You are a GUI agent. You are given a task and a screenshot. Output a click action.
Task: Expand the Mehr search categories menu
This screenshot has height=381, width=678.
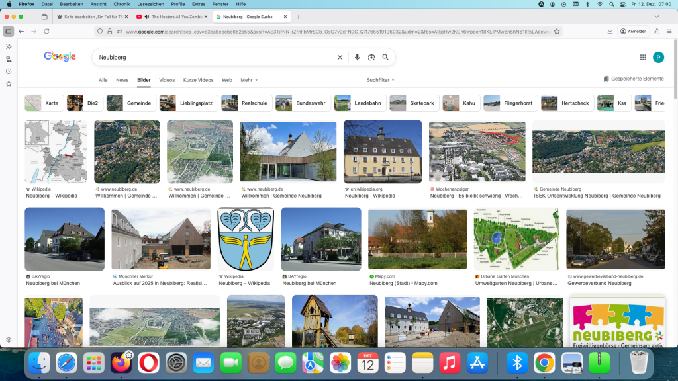tap(246, 80)
